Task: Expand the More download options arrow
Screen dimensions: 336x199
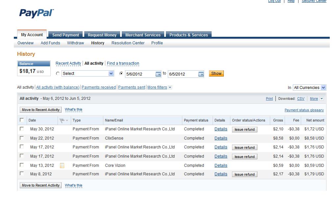Action: (322, 99)
